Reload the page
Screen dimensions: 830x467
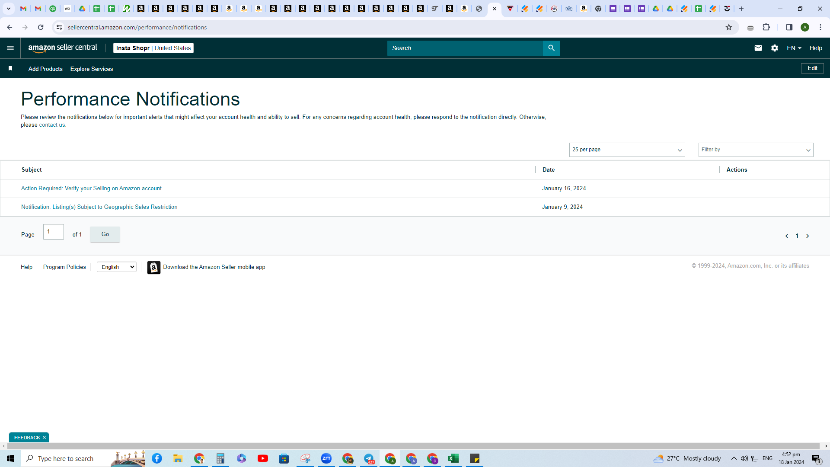point(41,27)
